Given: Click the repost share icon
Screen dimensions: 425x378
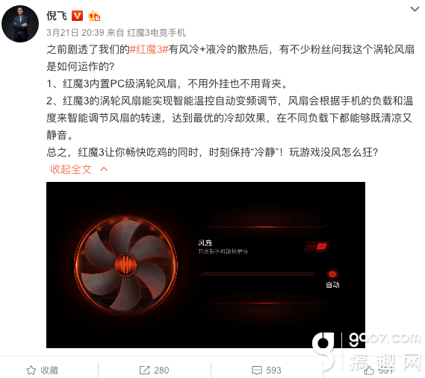Looking at the screenshot, I should click(x=144, y=370).
